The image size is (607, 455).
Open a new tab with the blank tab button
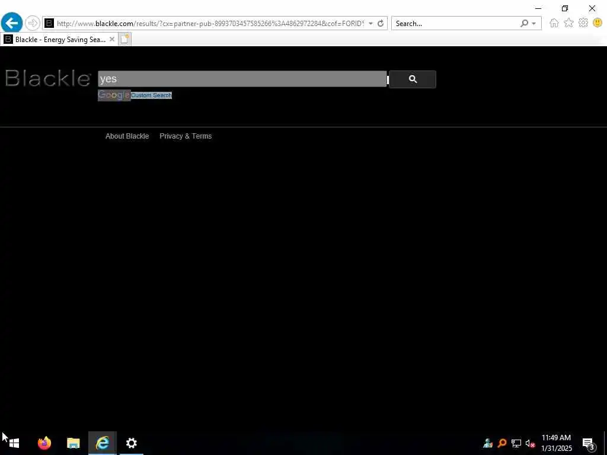[124, 39]
